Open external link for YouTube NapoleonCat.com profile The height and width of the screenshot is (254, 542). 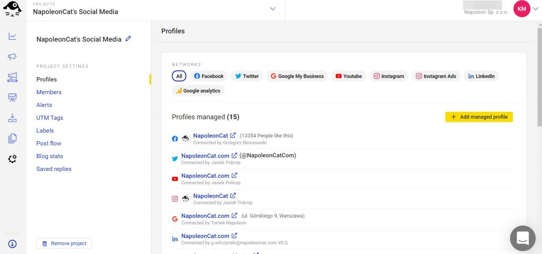(x=234, y=176)
